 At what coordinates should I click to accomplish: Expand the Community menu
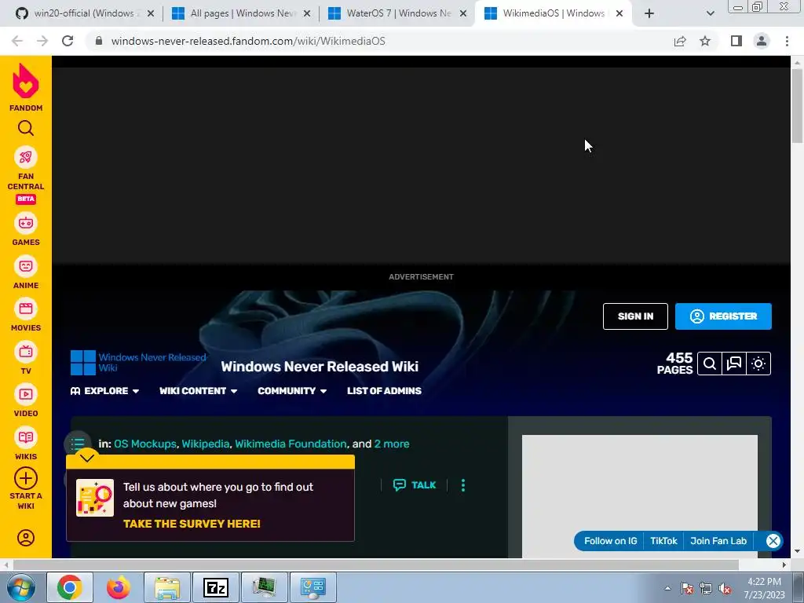point(292,391)
